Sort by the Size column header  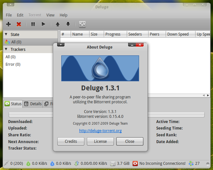97,34
